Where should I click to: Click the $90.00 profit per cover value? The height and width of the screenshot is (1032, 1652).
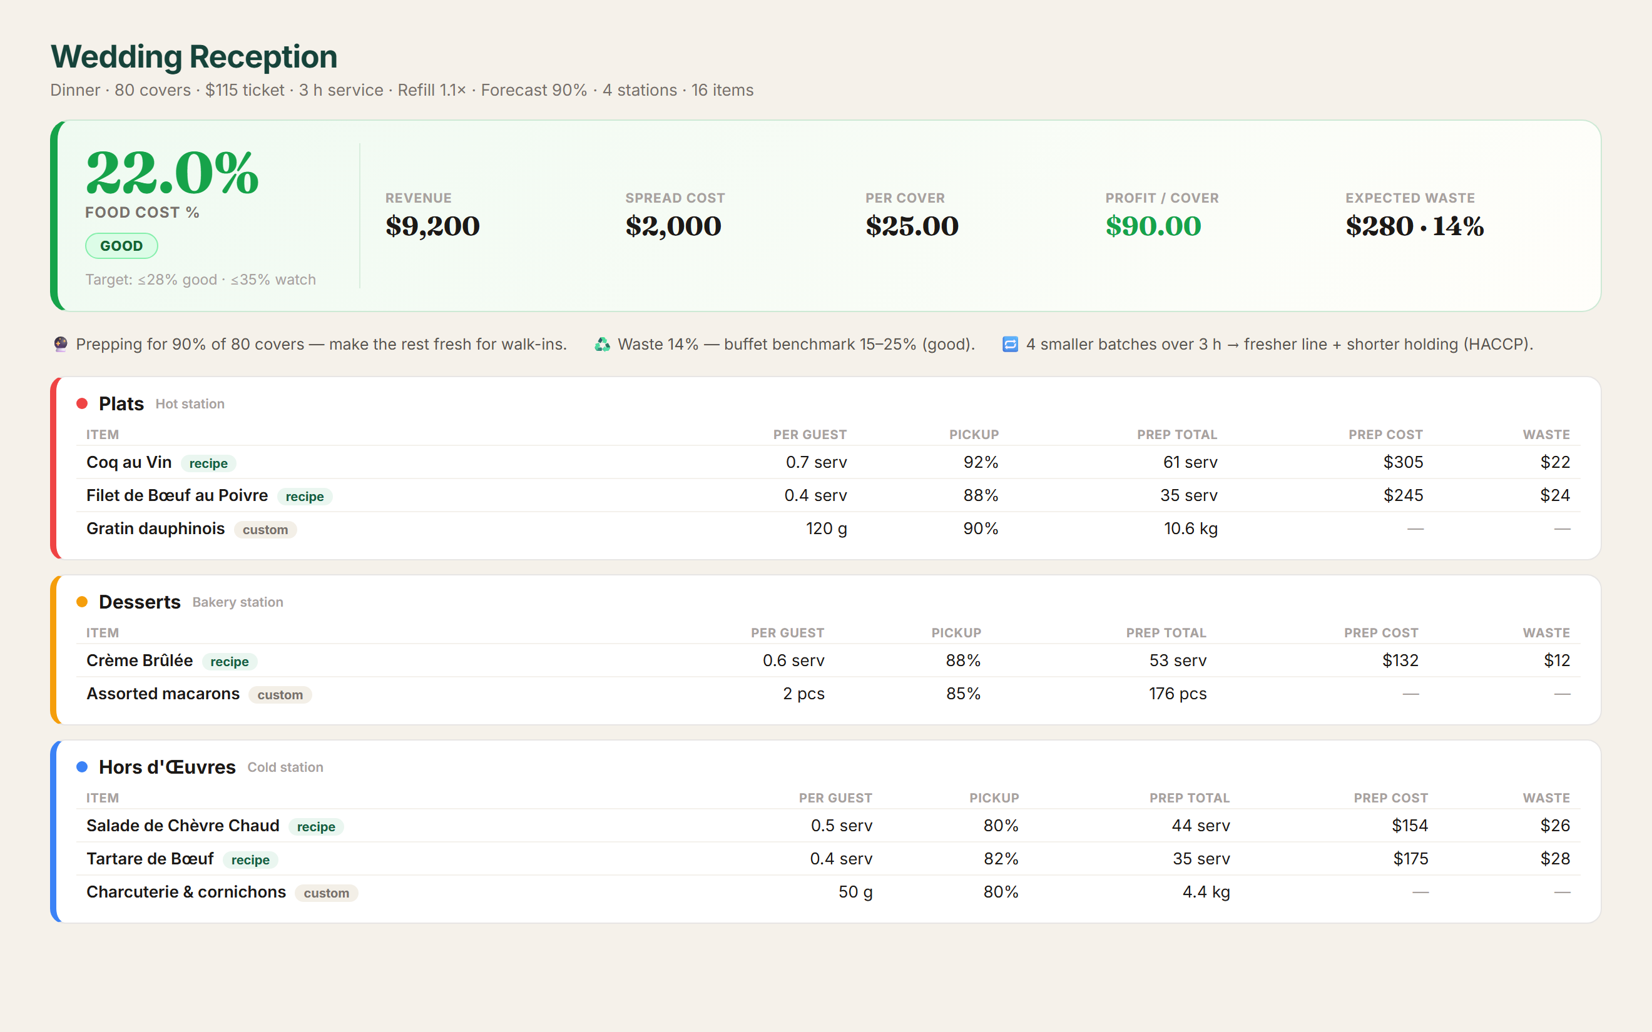pyautogui.click(x=1153, y=226)
